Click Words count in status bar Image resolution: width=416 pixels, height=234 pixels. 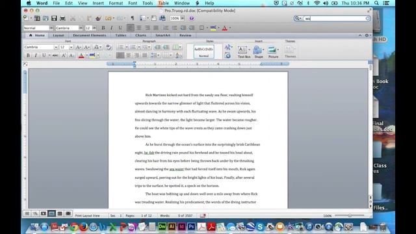point(176,216)
